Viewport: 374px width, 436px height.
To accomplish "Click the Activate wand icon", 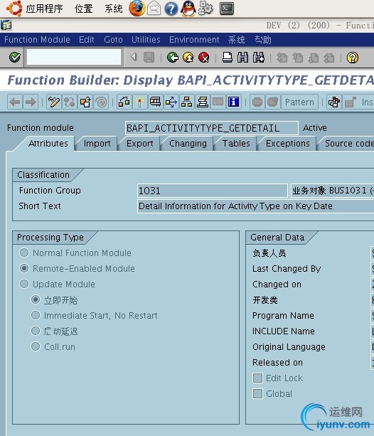I will 140,102.
